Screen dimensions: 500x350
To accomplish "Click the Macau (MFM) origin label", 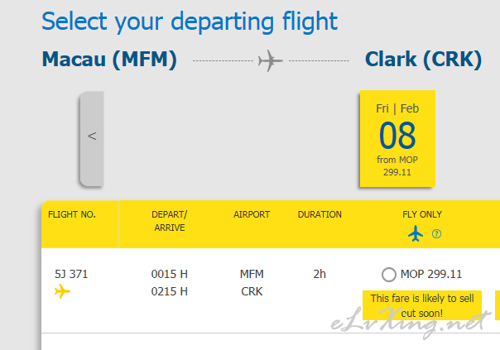I will [109, 60].
